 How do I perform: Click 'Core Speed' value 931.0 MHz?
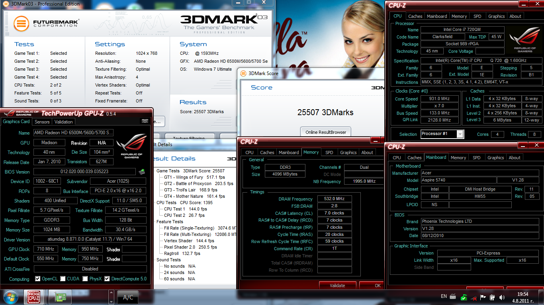pyautogui.click(x=439, y=98)
